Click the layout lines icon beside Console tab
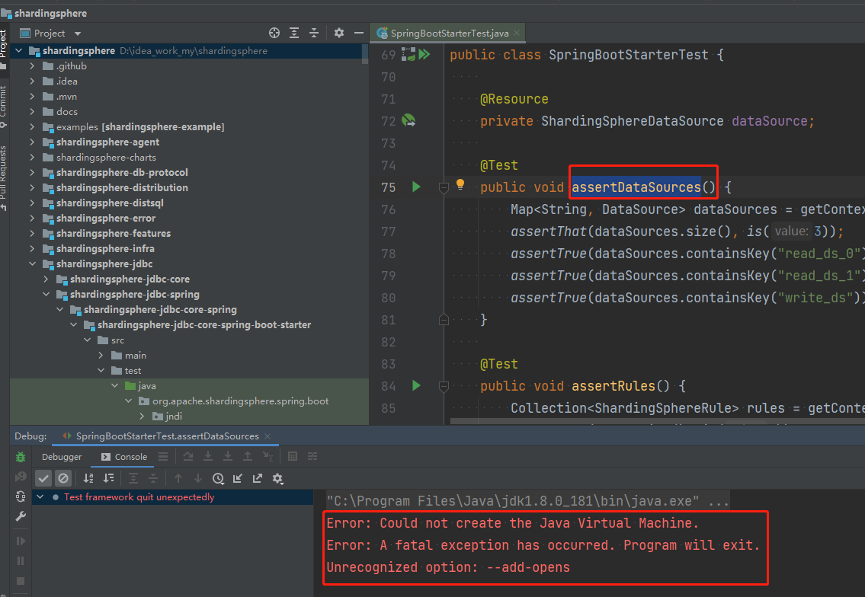The image size is (865, 597). pos(163,456)
